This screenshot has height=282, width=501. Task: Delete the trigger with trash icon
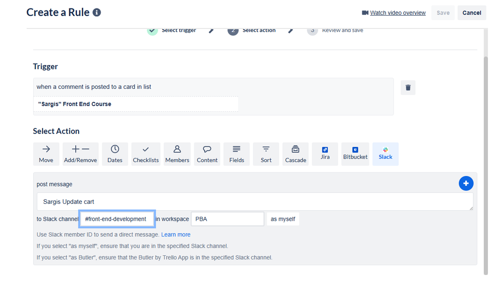coord(408,87)
